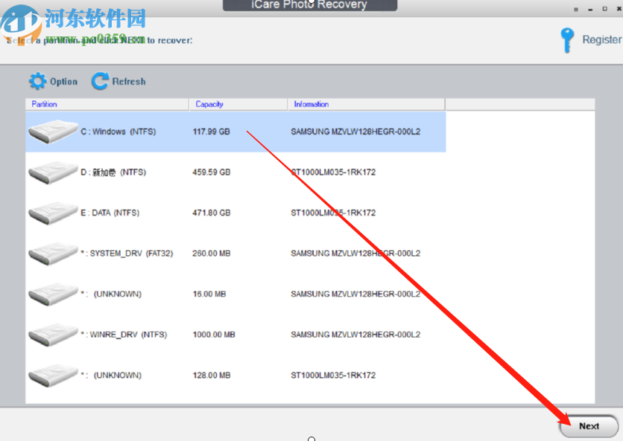The height and width of the screenshot is (441, 623).
Task: Click the drive icon for E: DATA
Action: 53,213
